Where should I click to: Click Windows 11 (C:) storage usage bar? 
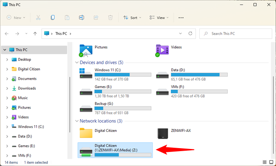pos(123,75)
